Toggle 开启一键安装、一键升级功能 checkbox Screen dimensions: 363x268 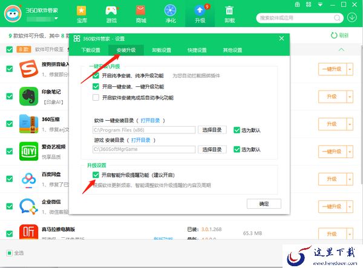96,86
